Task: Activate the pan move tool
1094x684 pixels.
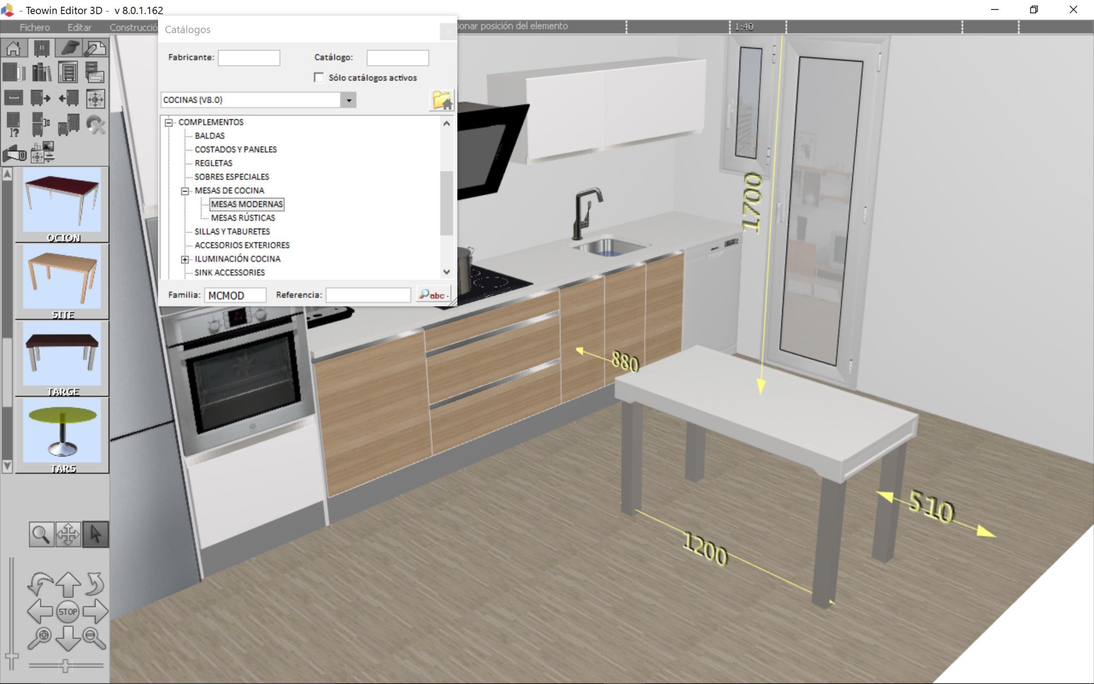Action: click(68, 534)
